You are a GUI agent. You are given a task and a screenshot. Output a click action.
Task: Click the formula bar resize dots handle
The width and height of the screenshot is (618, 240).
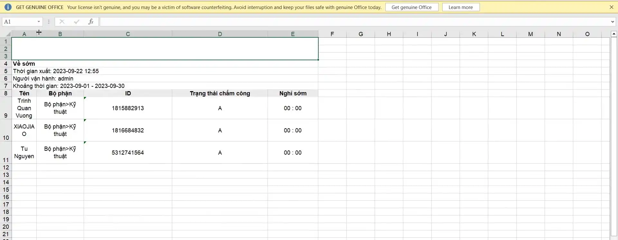pos(49,22)
